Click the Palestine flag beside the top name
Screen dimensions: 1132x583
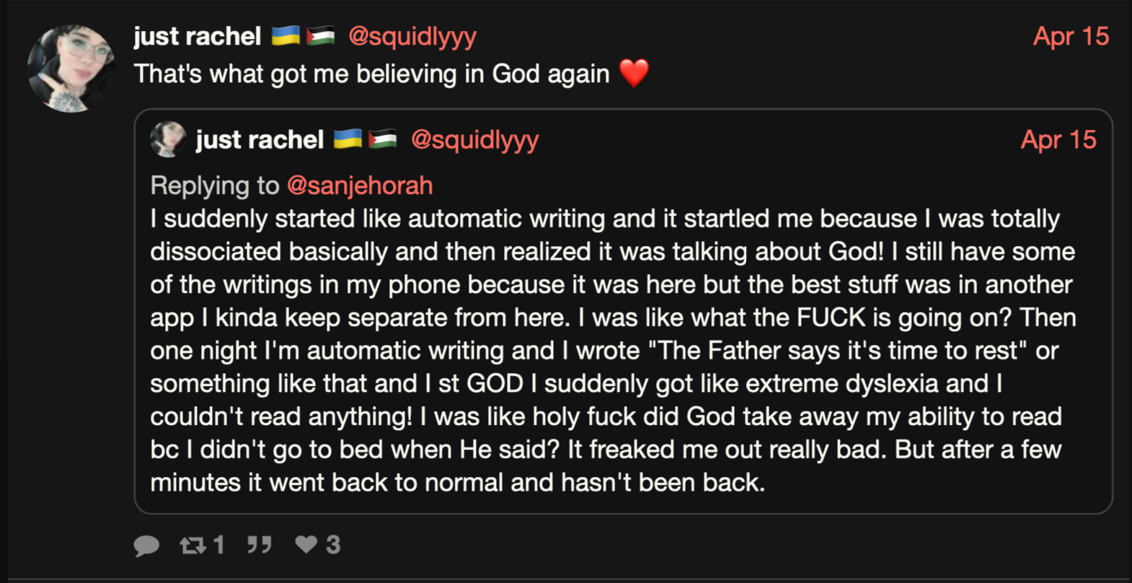[320, 35]
